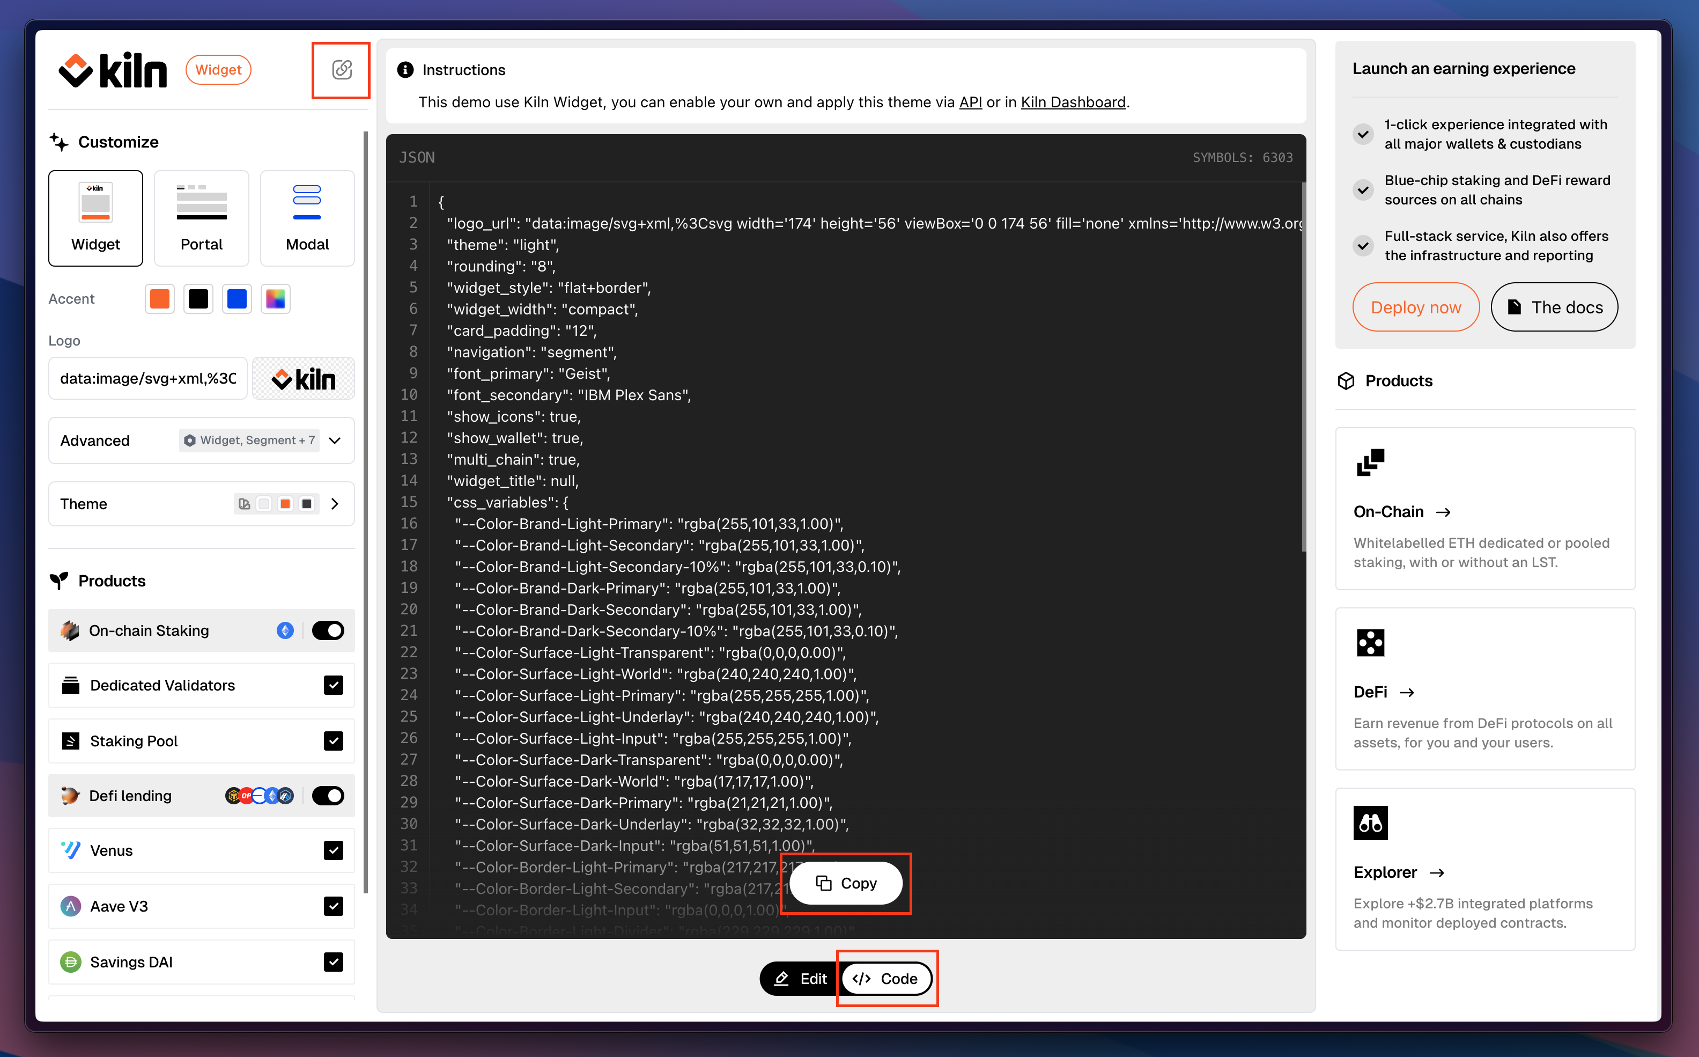Switch to the Code tab

(x=886, y=979)
